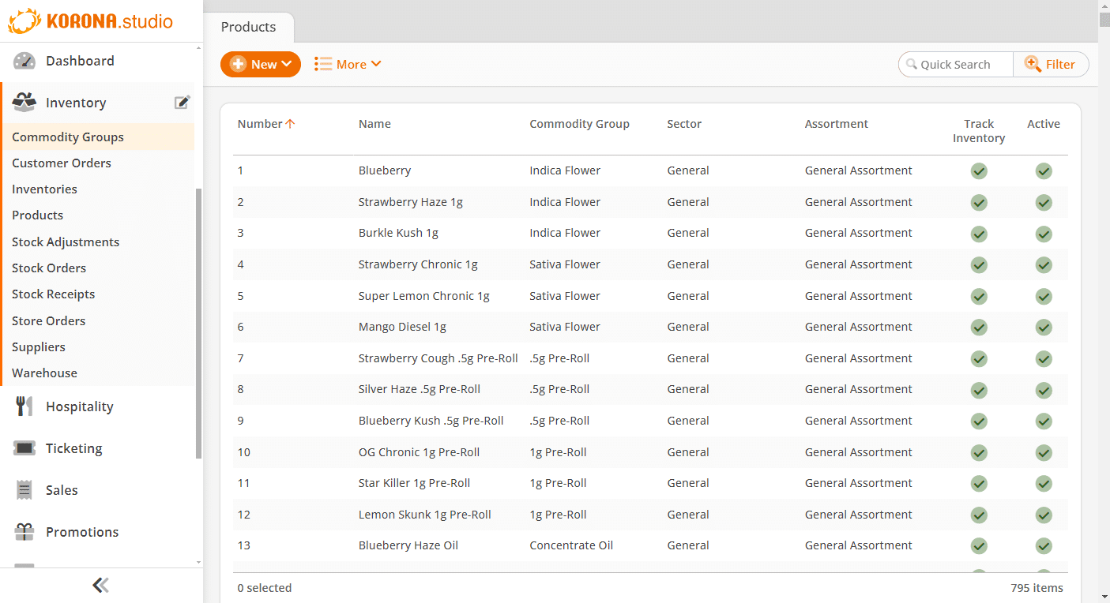Click the Sativa Flower cell for Mango Diesel 1g
1110x603 pixels.
[565, 327]
